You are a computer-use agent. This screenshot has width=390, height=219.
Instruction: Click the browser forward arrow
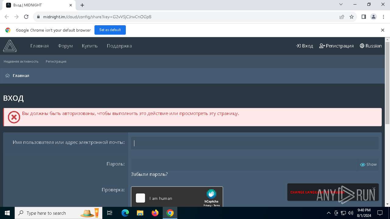tap(16, 17)
